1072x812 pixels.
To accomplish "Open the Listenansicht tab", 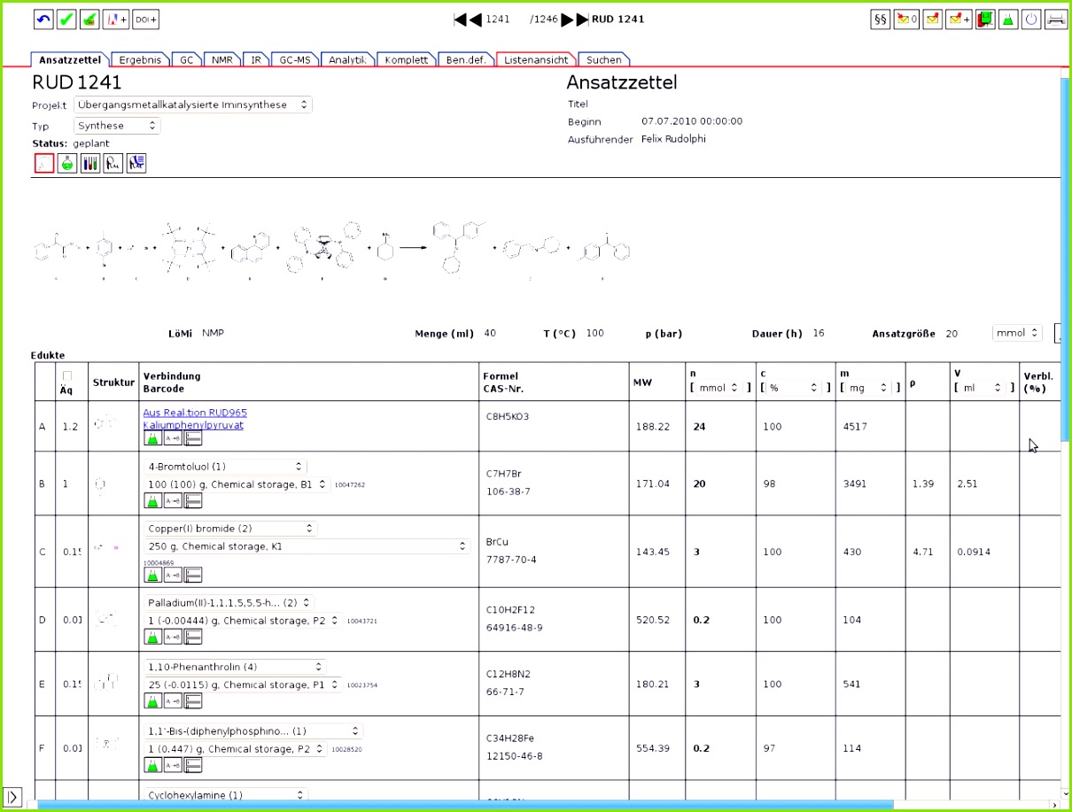I will click(536, 59).
